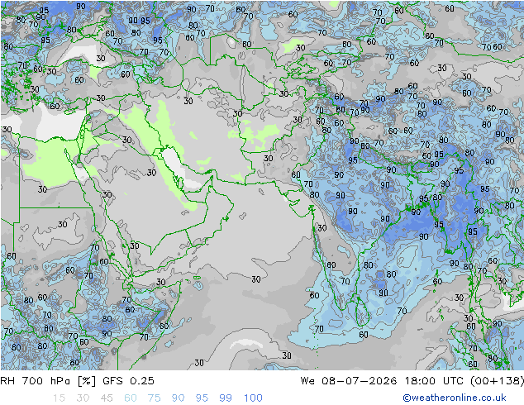524x405 pixels.
Task: Select legend value 15 in the color scale
Action: pyautogui.click(x=59, y=398)
